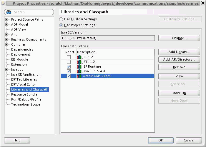Click the Export column header
The width and height of the screenshot is (206, 147).
point(69,52)
